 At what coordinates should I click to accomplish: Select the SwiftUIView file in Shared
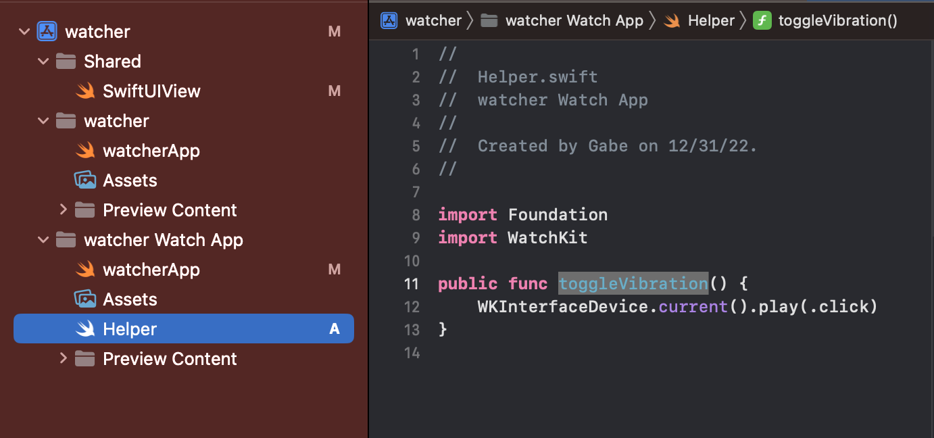[x=151, y=91]
